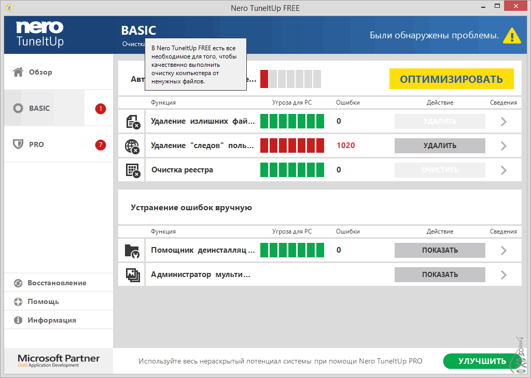Click the red badge 7 next to PRO
531x378 pixels.
[x=101, y=144]
